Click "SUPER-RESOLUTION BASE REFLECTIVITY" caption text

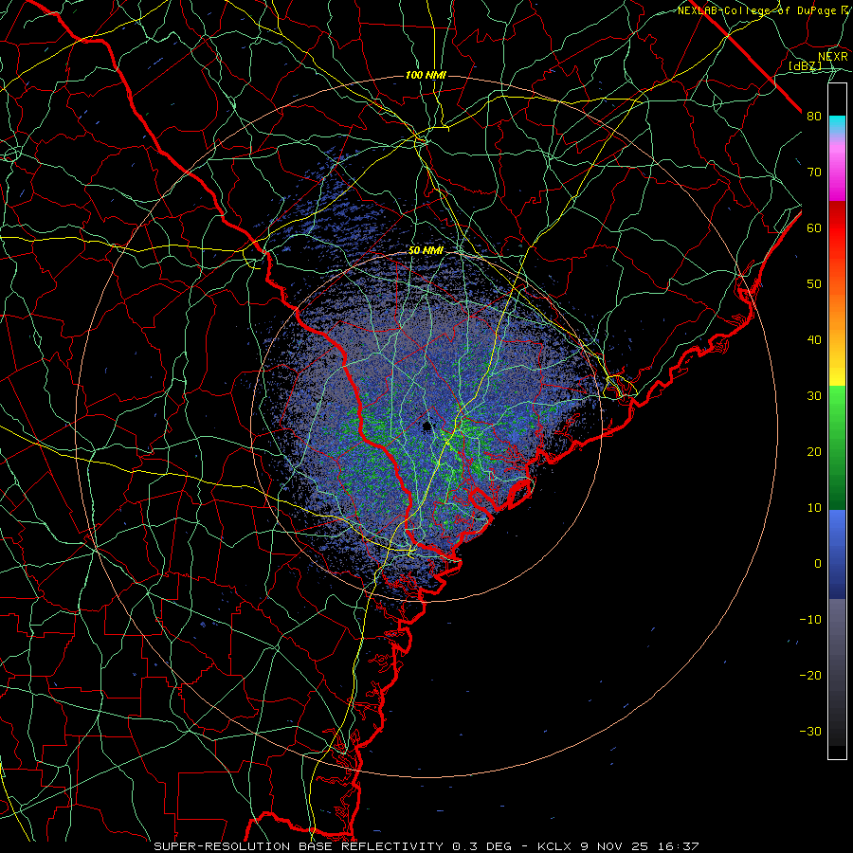pyautogui.click(x=299, y=846)
